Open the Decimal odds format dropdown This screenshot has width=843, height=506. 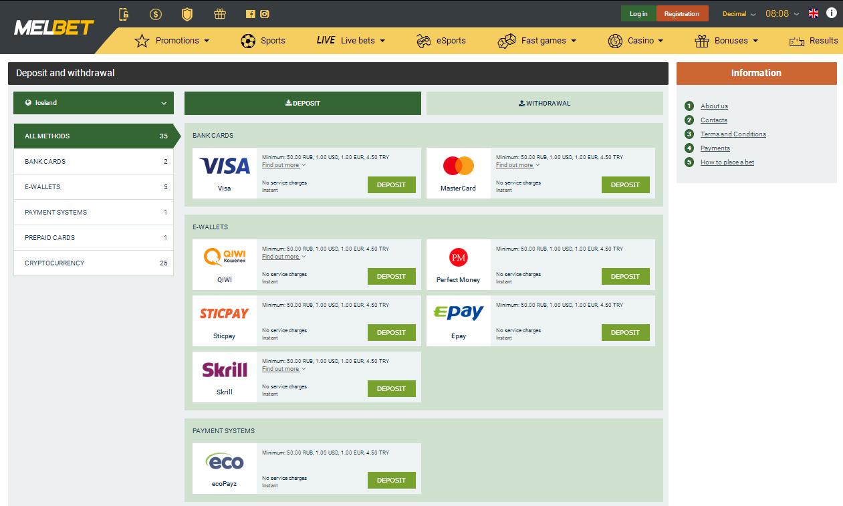pyautogui.click(x=739, y=14)
